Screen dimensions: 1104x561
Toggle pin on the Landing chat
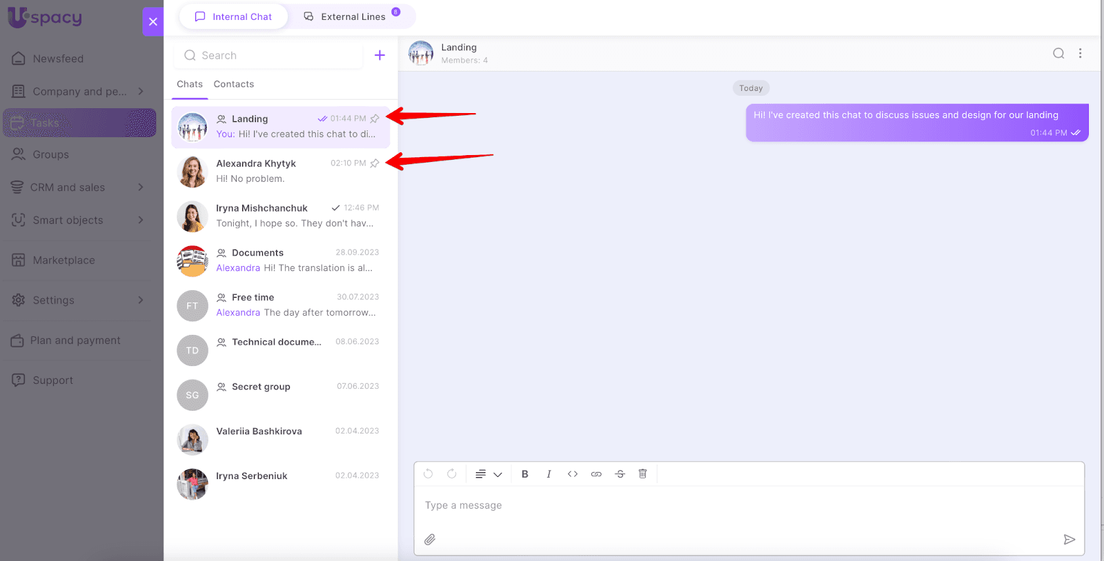tap(375, 119)
